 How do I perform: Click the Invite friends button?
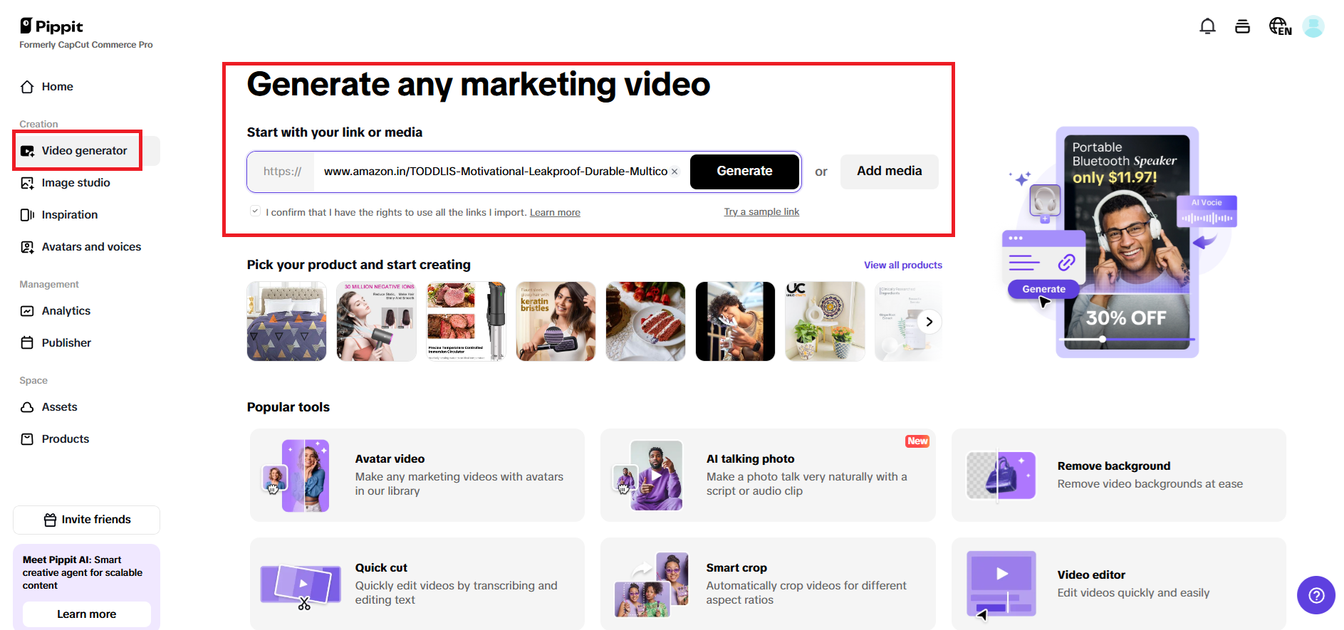(86, 520)
